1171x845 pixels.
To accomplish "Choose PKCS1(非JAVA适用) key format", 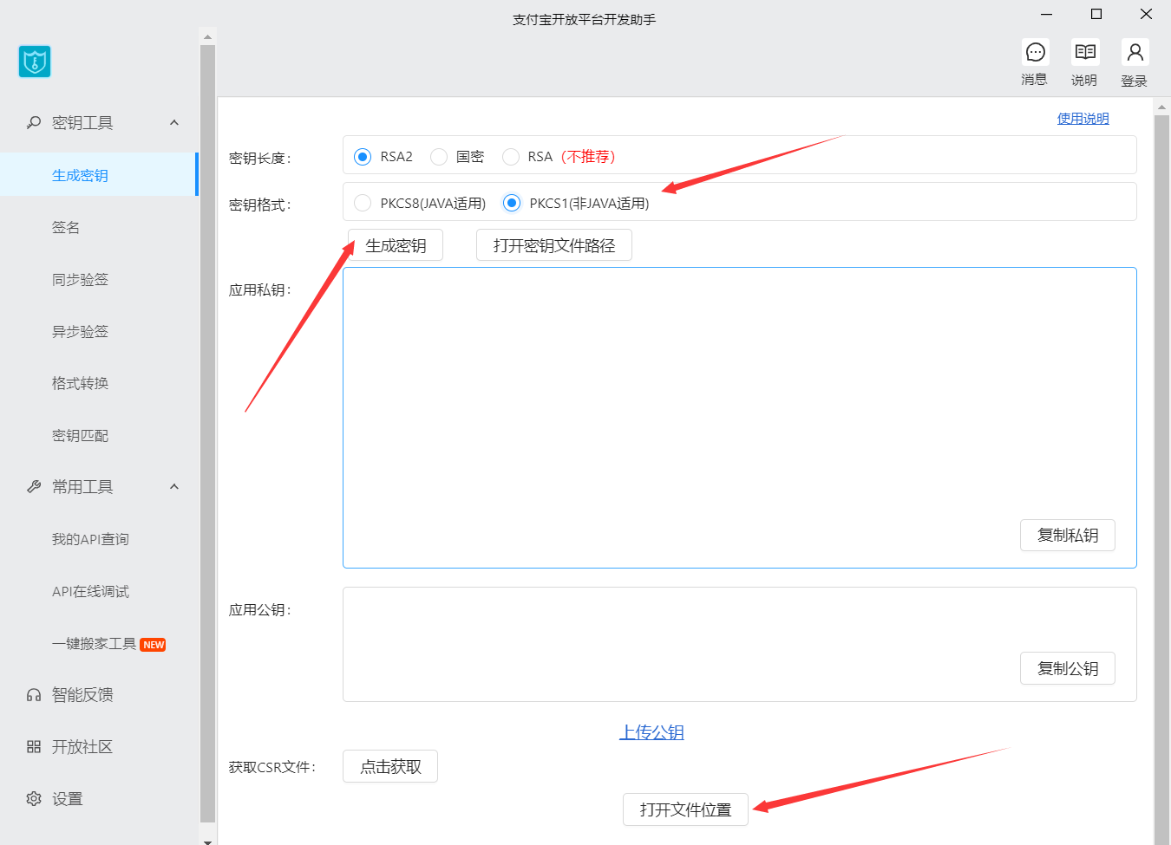I will tap(512, 203).
